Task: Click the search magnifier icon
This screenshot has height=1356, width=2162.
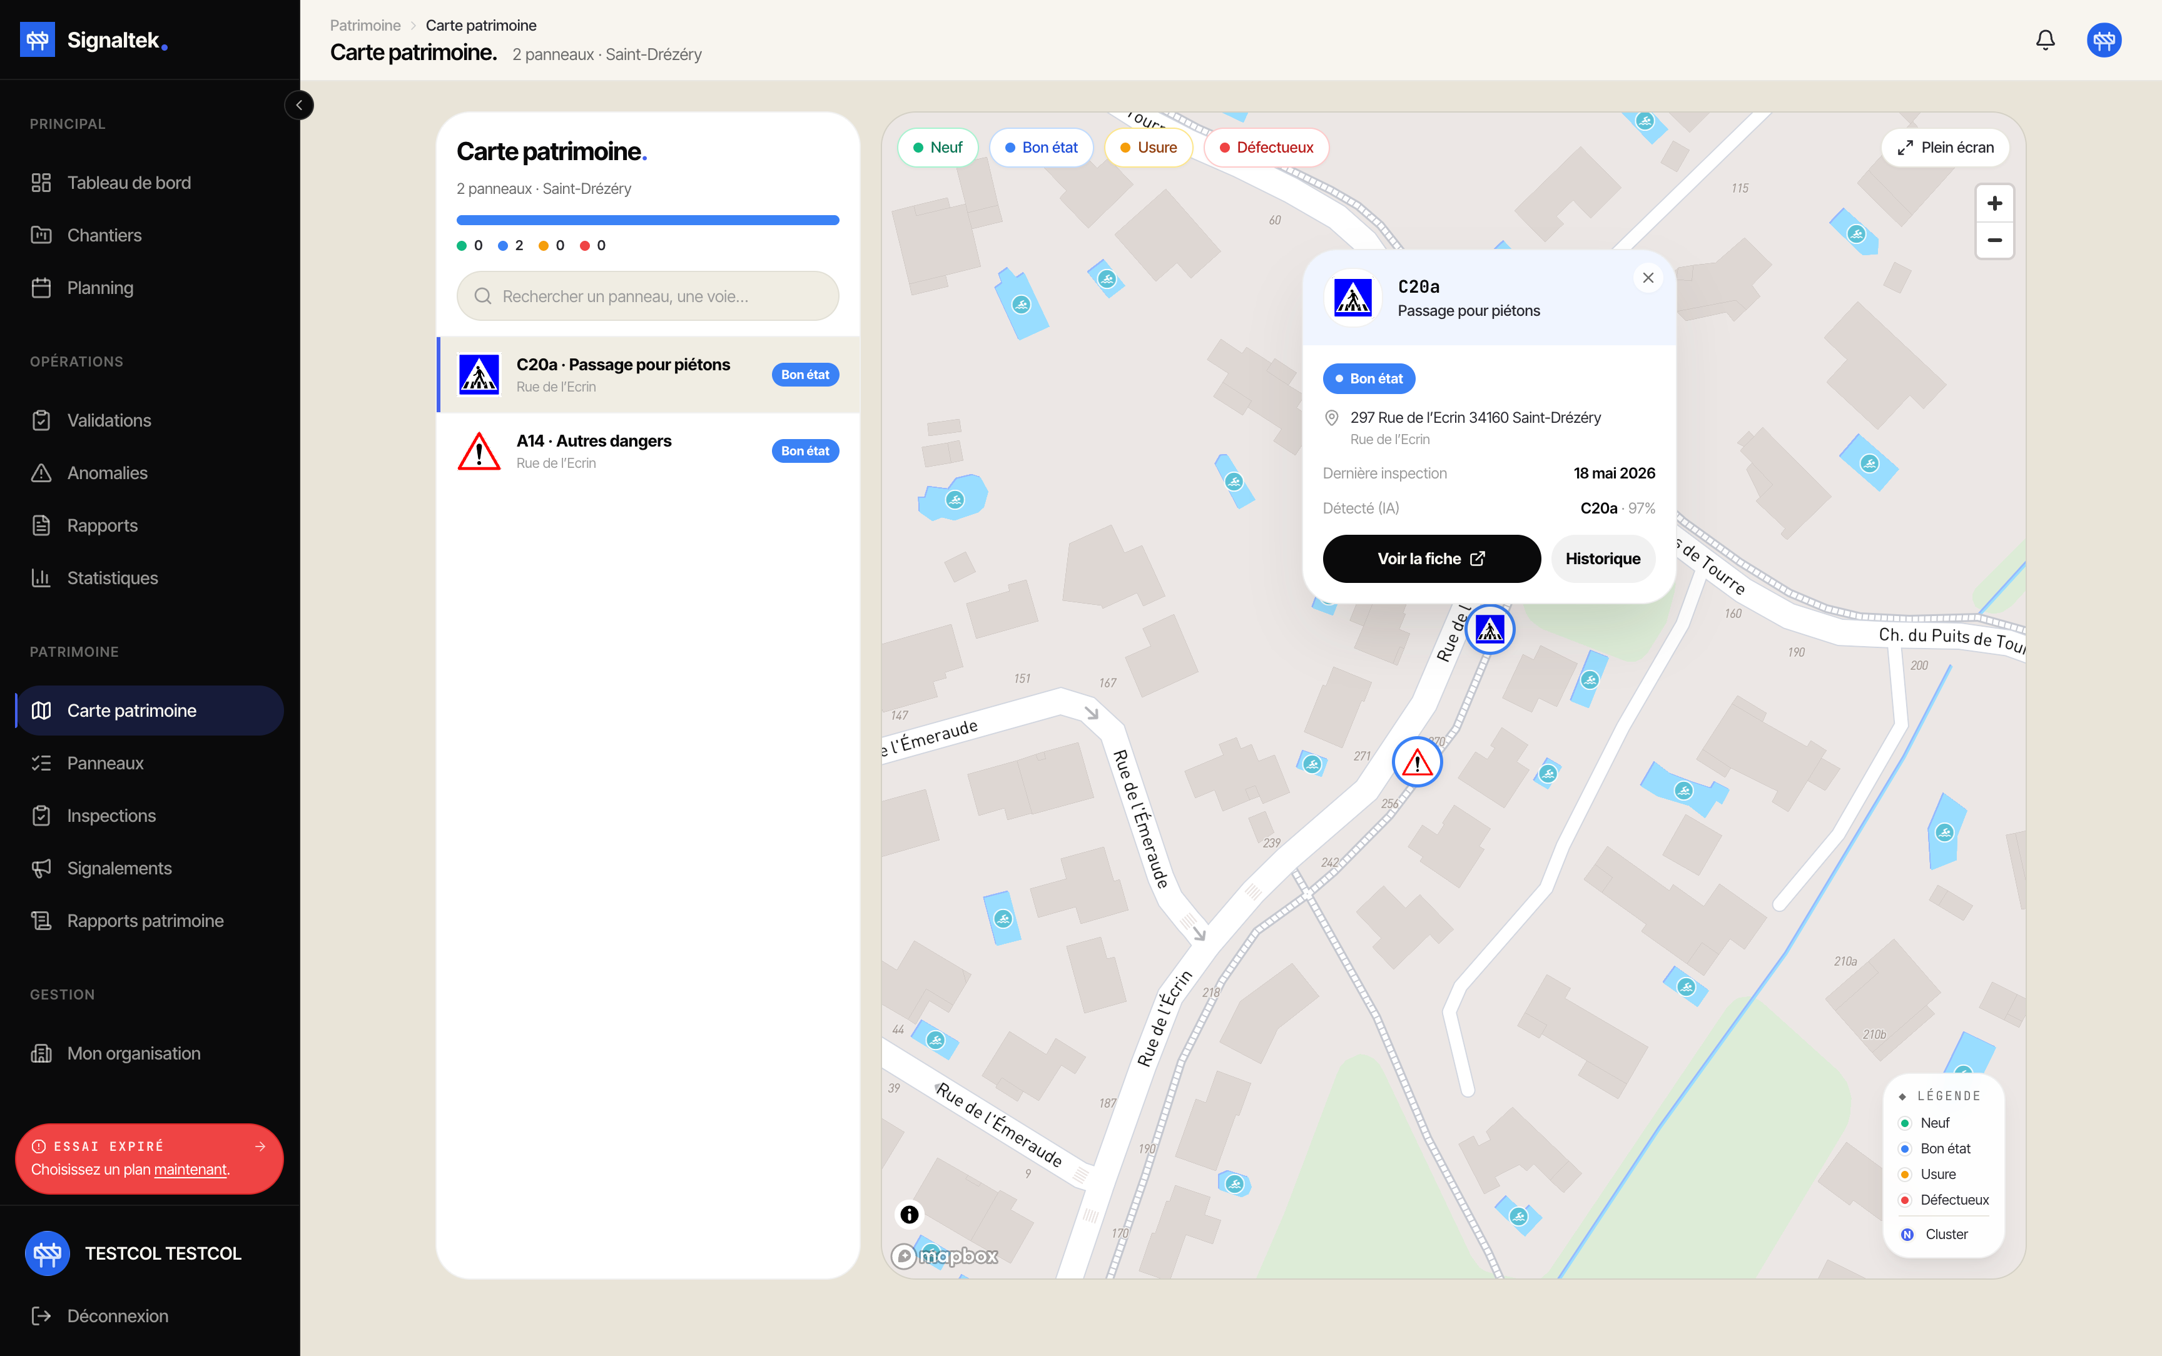Action: [x=482, y=296]
